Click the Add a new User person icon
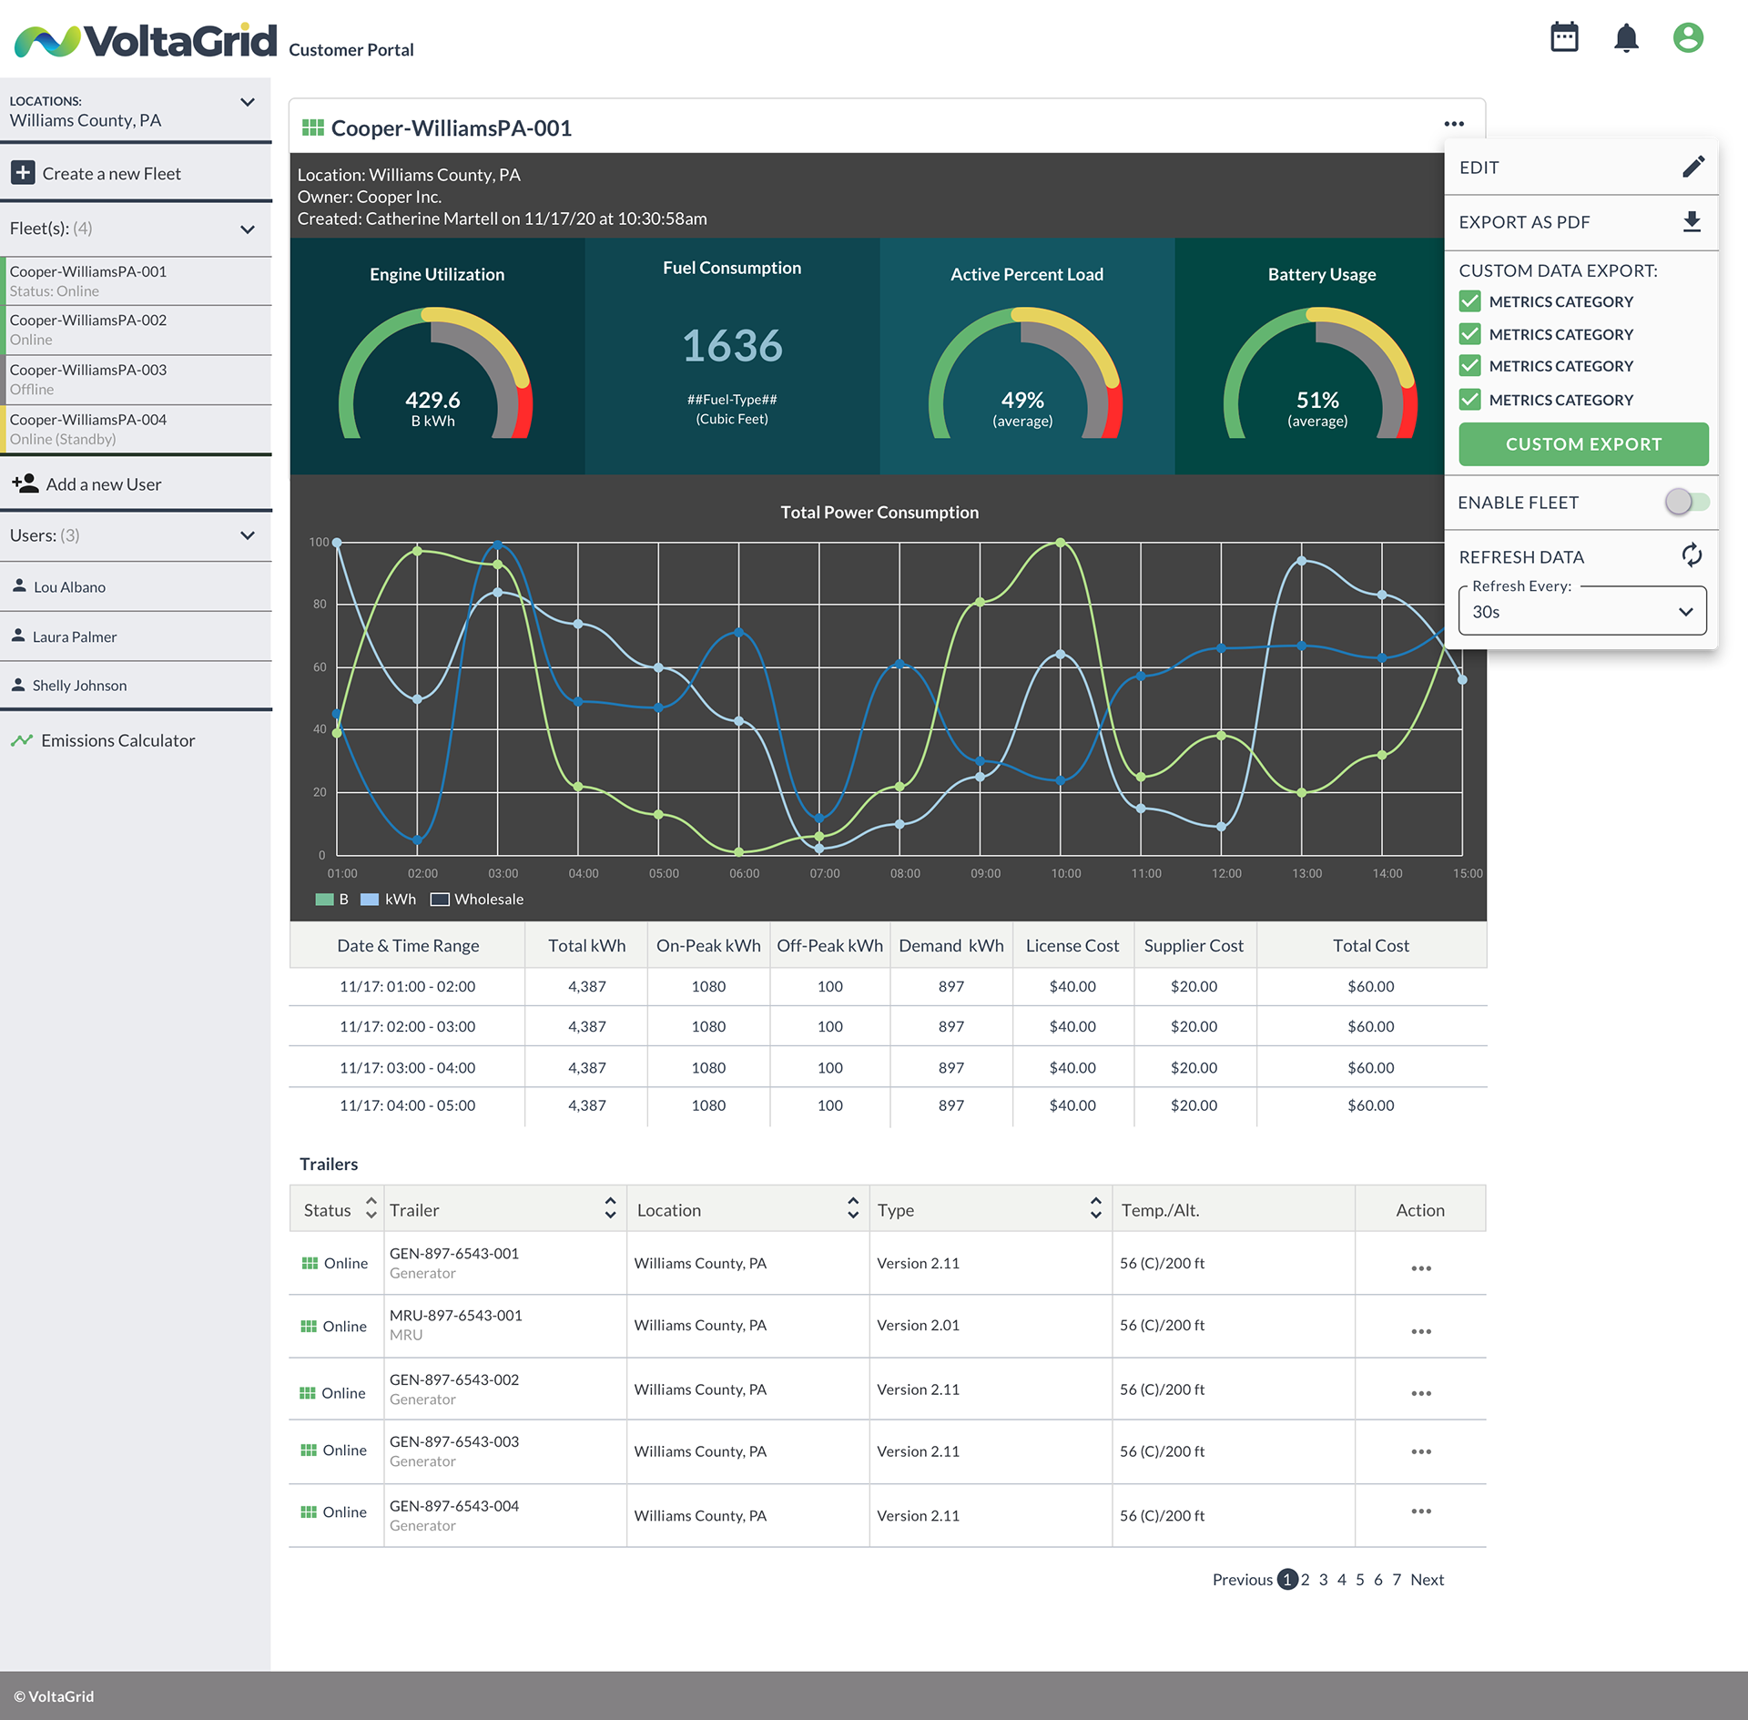Viewport: 1748px width, 1720px height. click(25, 483)
